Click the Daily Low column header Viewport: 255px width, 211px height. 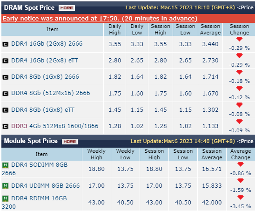pyautogui.click(x=137, y=29)
